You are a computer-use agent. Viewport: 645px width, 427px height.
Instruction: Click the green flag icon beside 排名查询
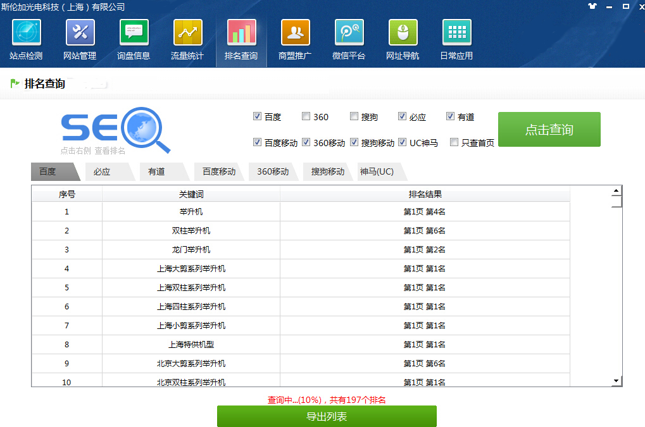coord(15,84)
